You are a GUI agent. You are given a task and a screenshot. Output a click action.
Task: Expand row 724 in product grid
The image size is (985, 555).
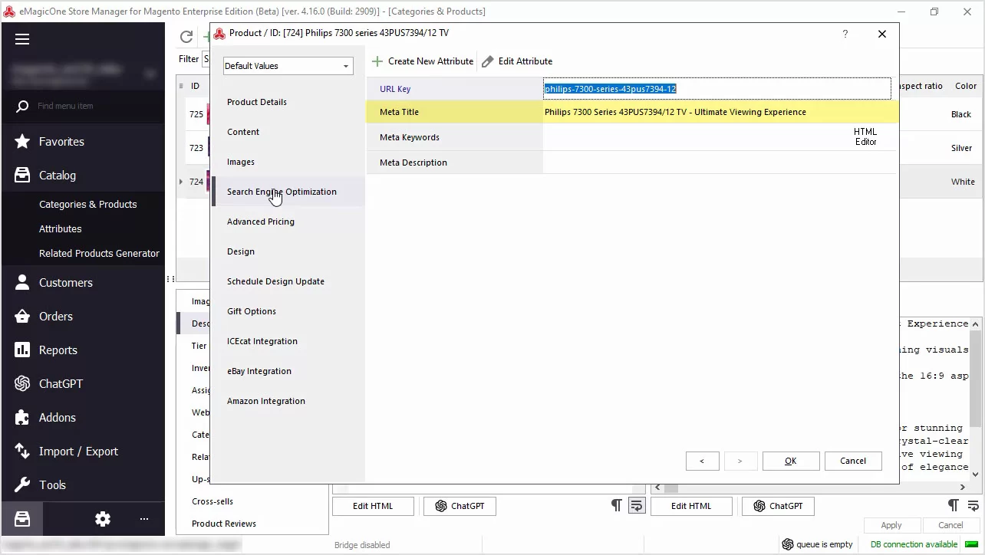(181, 182)
